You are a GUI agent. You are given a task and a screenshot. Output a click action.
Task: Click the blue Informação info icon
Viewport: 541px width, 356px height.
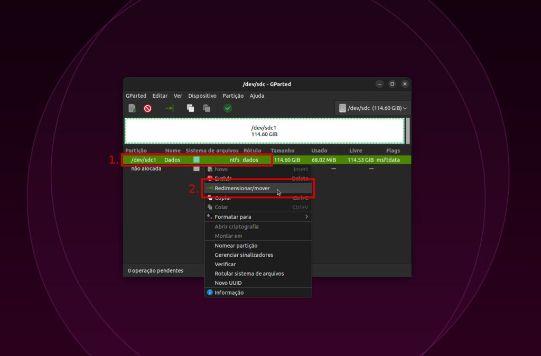(209, 292)
